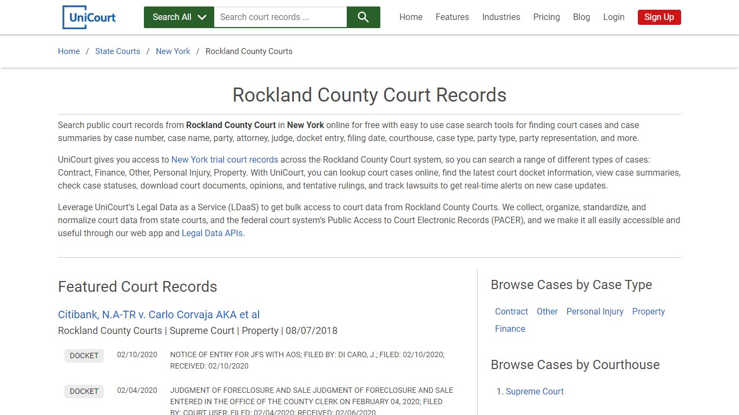The image size is (739, 415).
Task: Click the UniCourt logo
Action: point(89,17)
